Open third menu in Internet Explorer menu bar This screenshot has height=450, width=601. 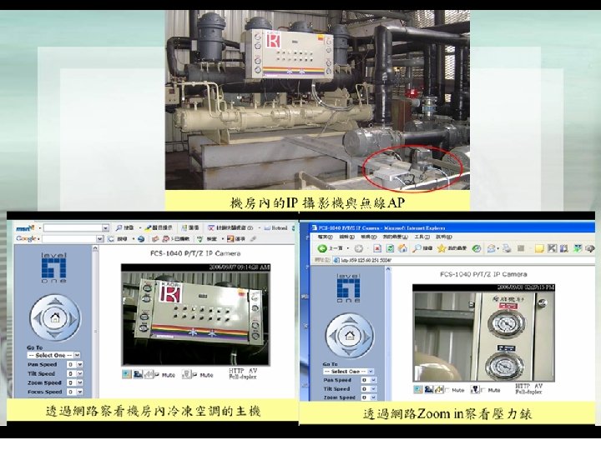coord(368,237)
